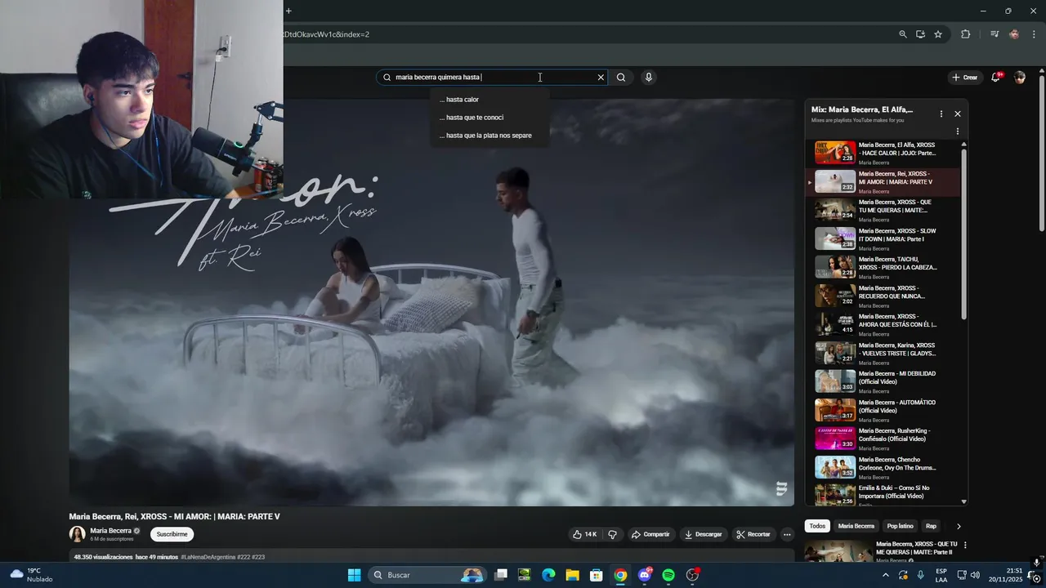Screen dimensions: 1046x588
Task: Play 'MI DEBILIDAD (Official Video)'
Action: [x=883, y=381]
